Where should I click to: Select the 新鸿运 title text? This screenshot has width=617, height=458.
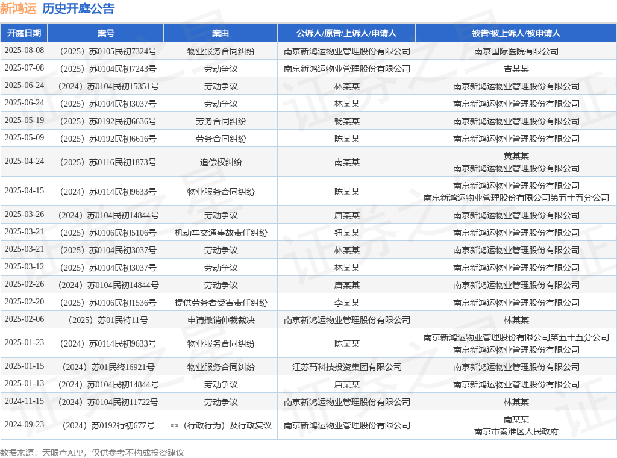click(x=18, y=8)
